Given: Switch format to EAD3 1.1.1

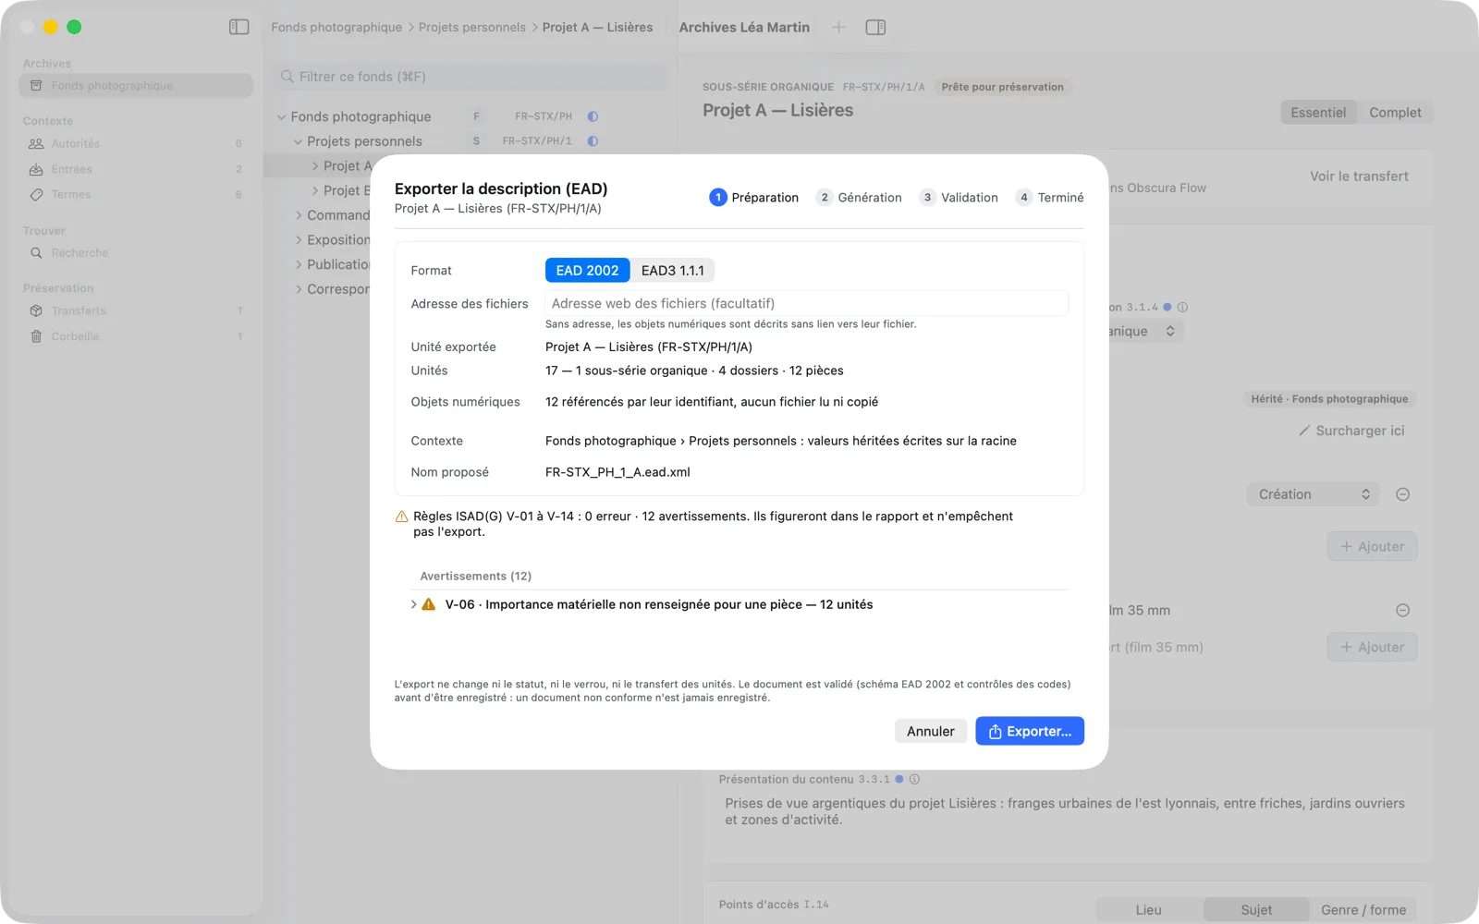Looking at the screenshot, I should [x=672, y=270].
